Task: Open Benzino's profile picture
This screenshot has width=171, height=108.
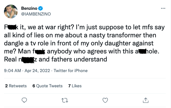Action: pyautogui.click(x=11, y=11)
